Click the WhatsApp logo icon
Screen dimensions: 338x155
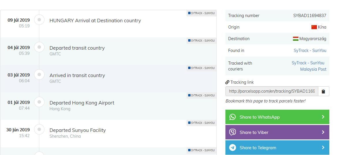[233, 117]
